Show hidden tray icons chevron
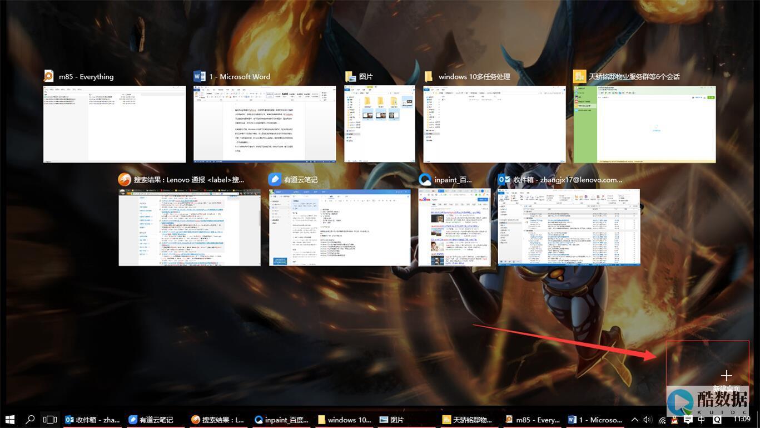The width and height of the screenshot is (760, 428). click(635, 420)
